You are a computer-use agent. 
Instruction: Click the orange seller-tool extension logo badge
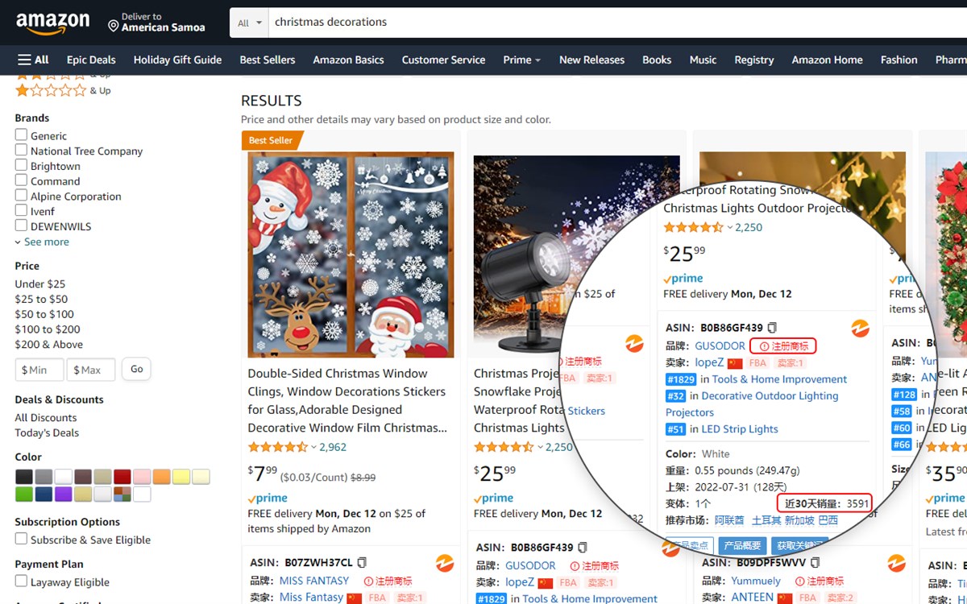[x=861, y=328]
